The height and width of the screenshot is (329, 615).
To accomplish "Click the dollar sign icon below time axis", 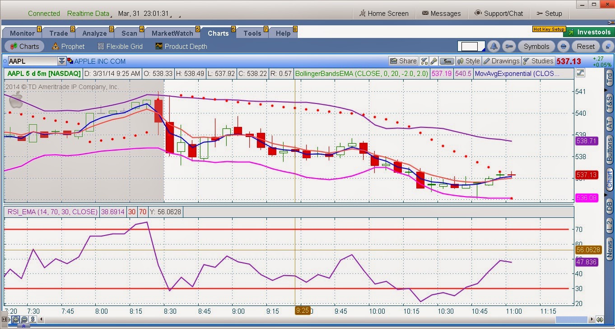I will 33,320.
